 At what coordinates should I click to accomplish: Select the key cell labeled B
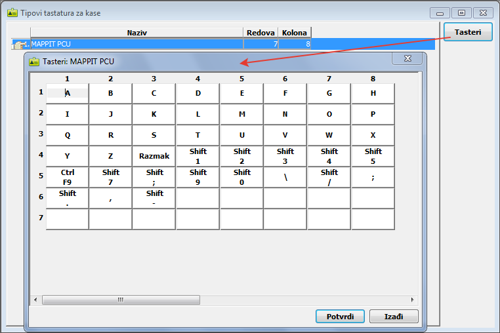[x=110, y=93]
